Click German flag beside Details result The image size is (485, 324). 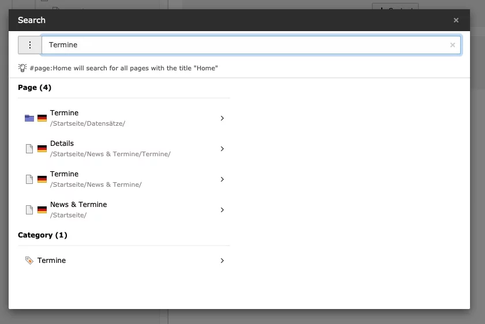[42, 149]
